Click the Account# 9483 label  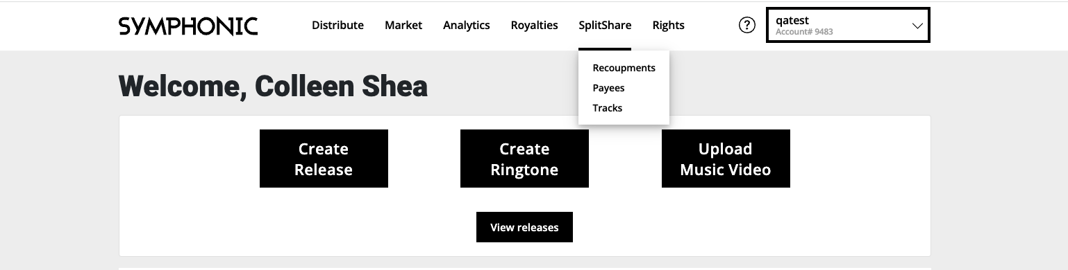804,32
